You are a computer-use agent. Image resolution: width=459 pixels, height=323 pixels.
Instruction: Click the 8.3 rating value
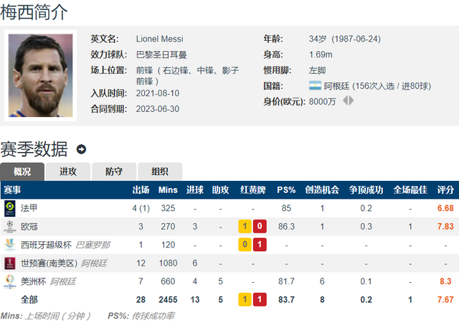tap(445, 281)
